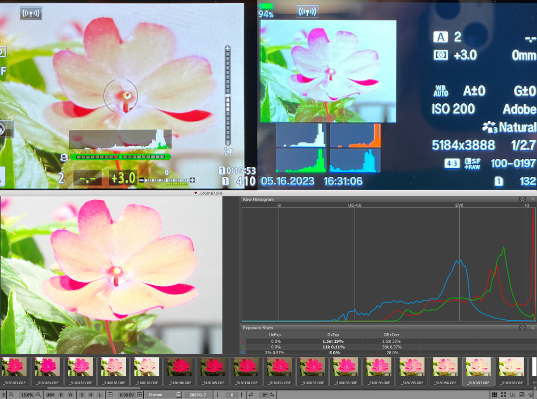Increase exposure with the plus button
This screenshot has height=399, width=537.
(139, 395)
